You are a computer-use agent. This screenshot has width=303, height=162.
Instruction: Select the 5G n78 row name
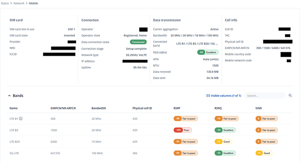[x=14, y=153]
